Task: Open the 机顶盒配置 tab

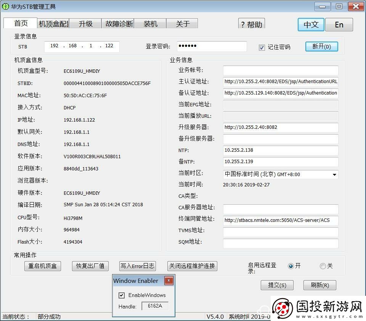Action: tap(53, 24)
